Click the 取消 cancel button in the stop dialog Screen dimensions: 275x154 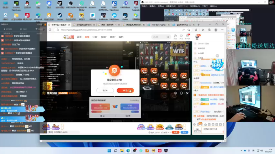(x=105, y=90)
